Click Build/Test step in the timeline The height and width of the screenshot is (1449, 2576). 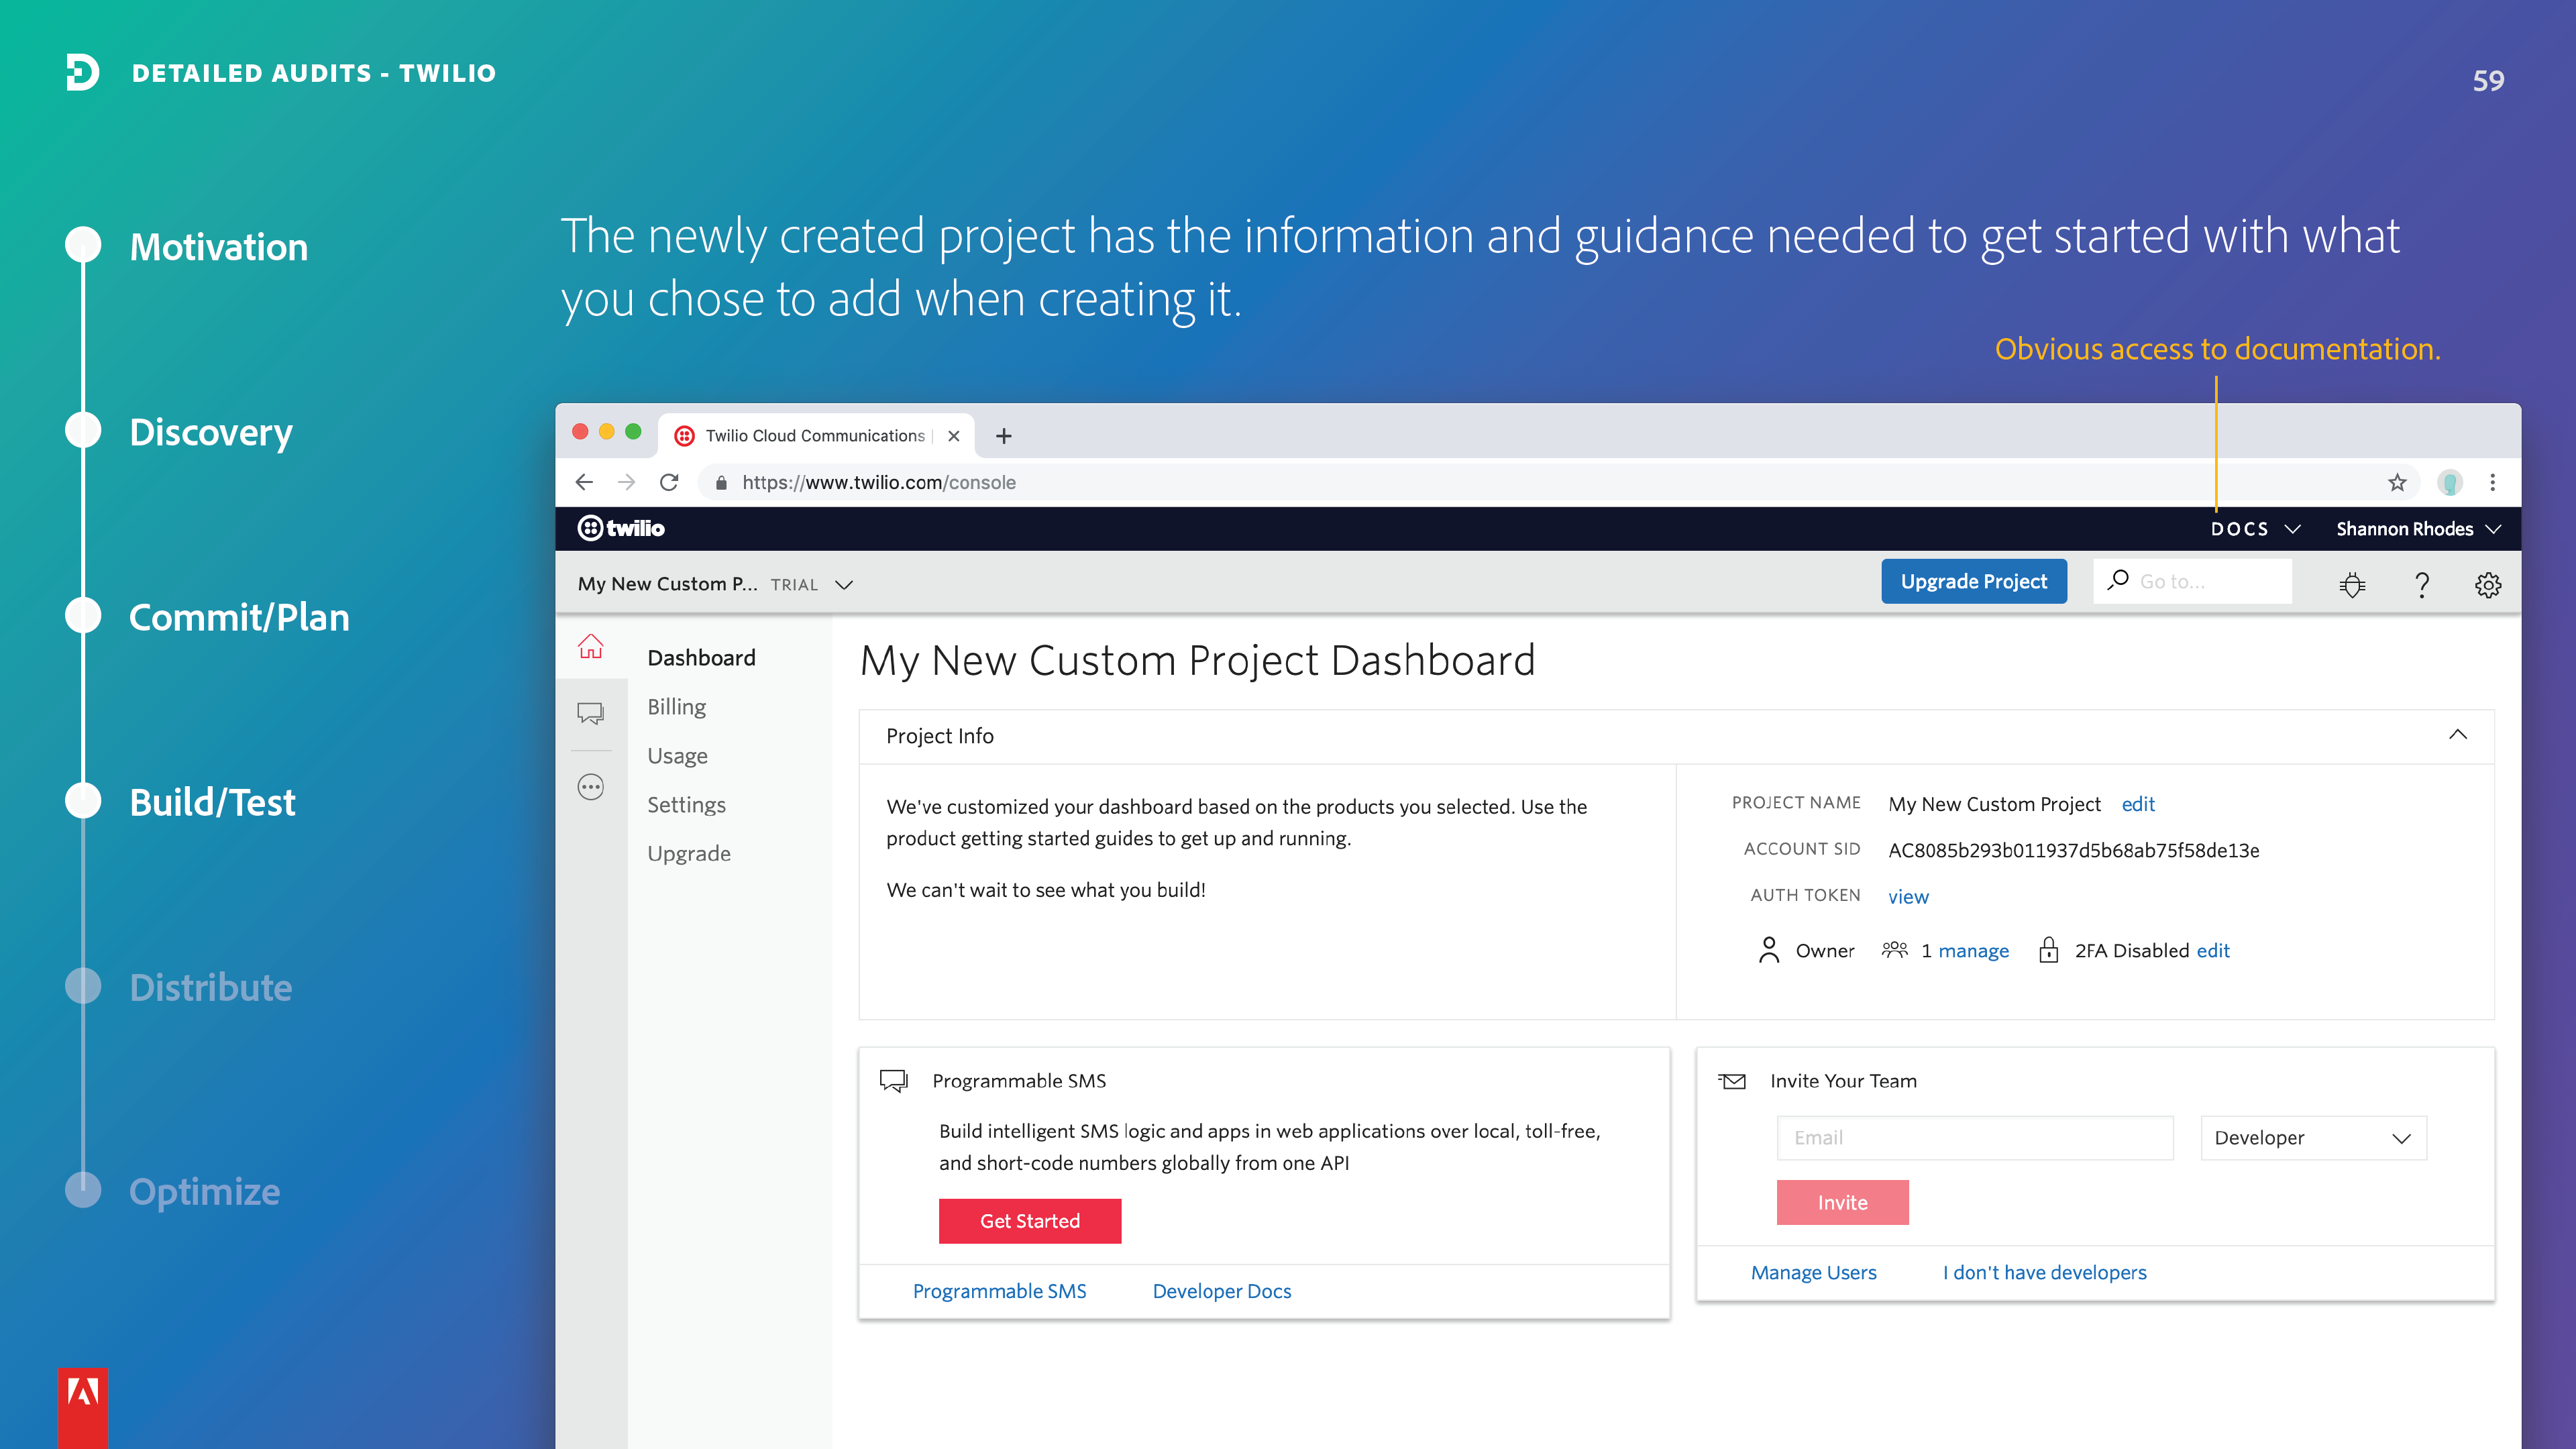[x=212, y=802]
